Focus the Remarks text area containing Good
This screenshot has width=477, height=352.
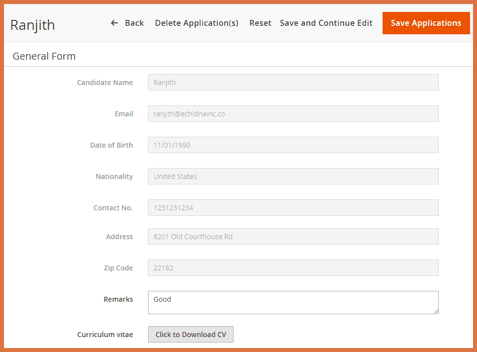[x=293, y=302]
